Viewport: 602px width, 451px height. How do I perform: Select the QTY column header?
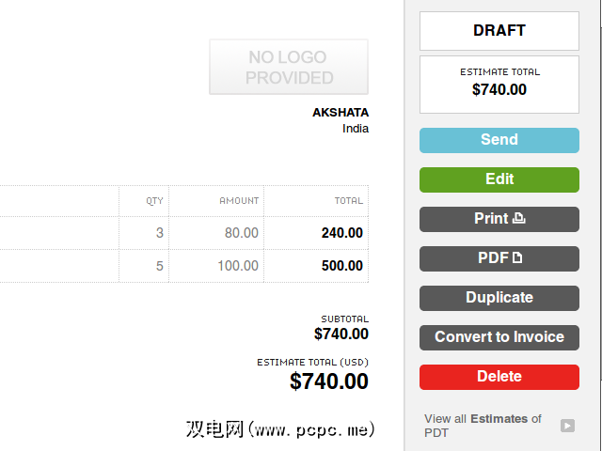pos(154,200)
